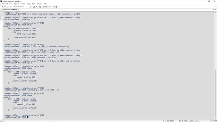This screenshot has height=122, width=217.
Task: Click 'syntax error.' line at top
Action: tap(11, 12)
